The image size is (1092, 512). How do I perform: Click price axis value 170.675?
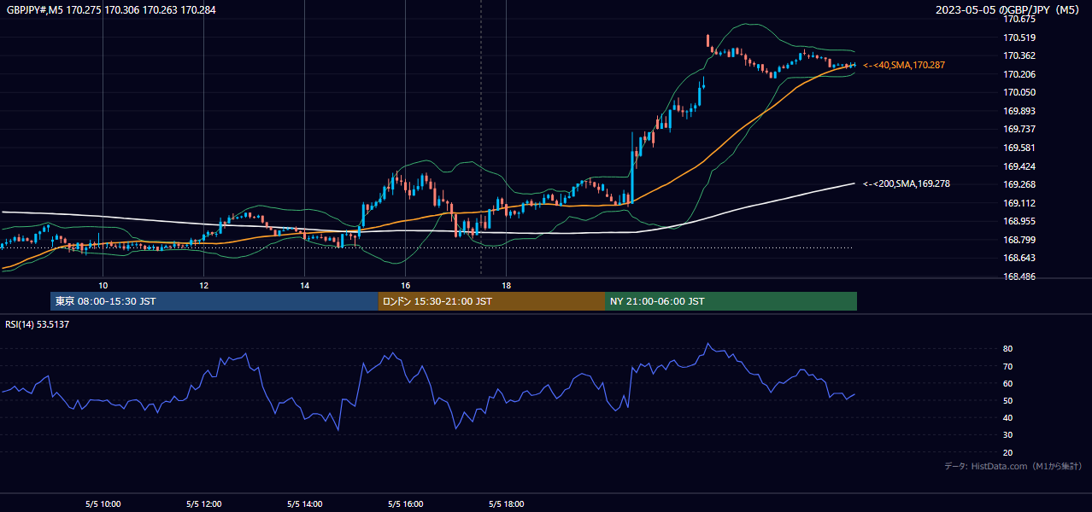(x=1019, y=19)
